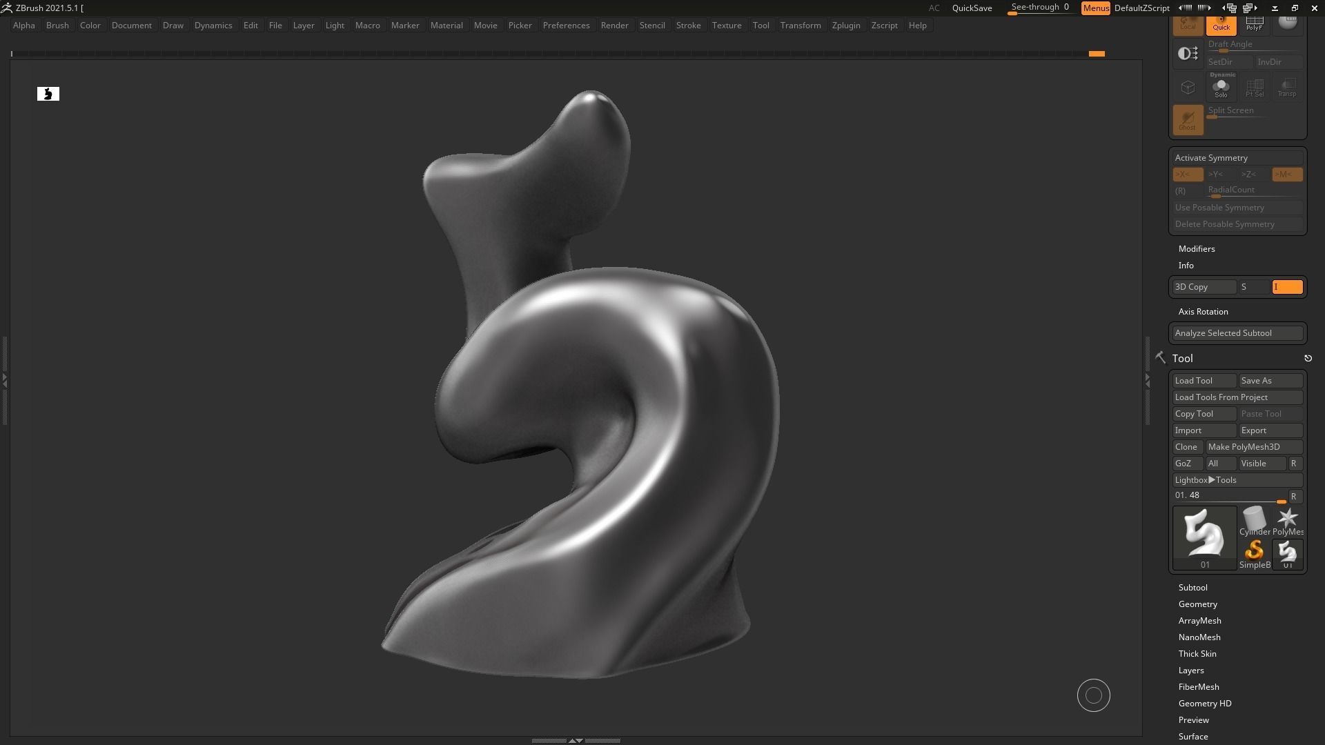Toggle the Solo mode icon
Viewport: 1325px width, 745px height.
pyautogui.click(x=1221, y=86)
